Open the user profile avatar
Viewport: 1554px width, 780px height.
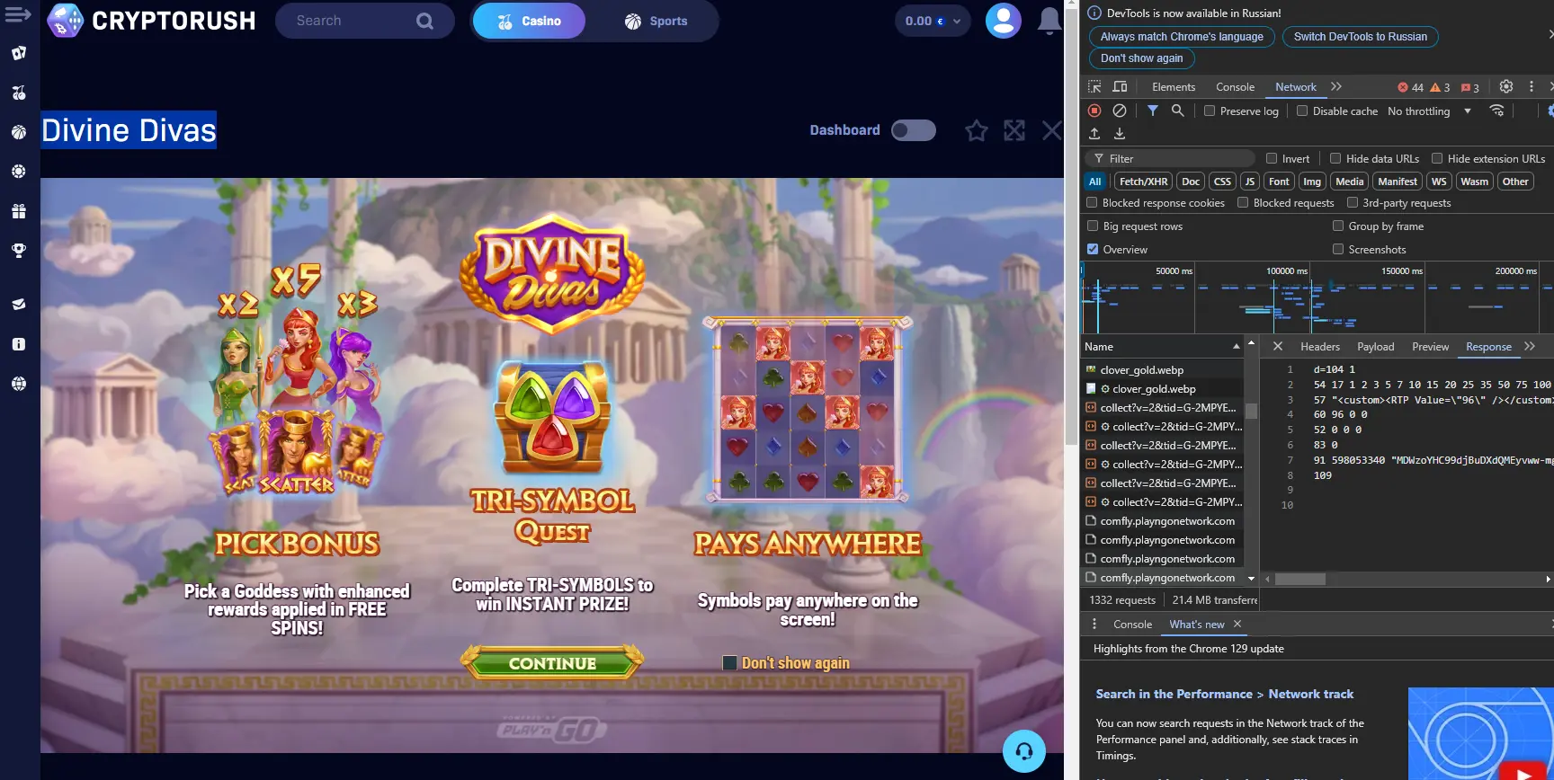point(1003,21)
